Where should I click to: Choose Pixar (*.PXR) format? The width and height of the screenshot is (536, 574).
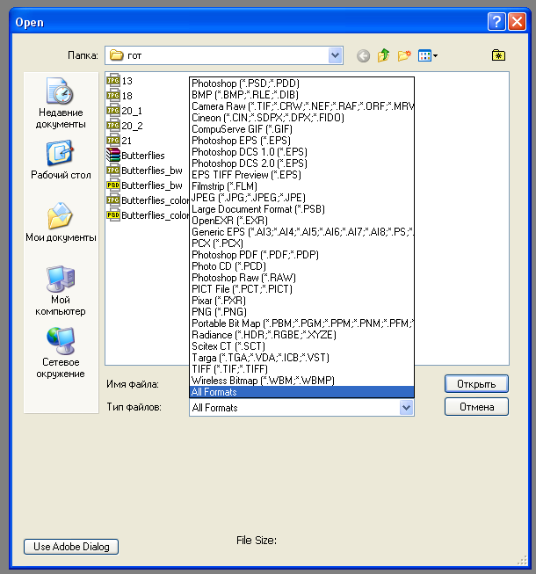tap(302, 301)
